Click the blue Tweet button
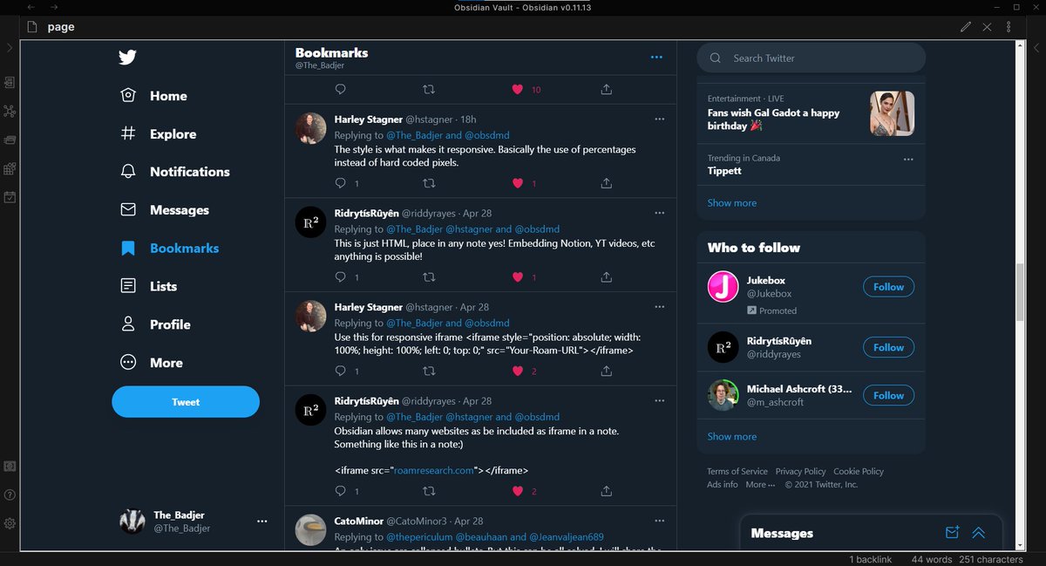 pyautogui.click(x=186, y=402)
